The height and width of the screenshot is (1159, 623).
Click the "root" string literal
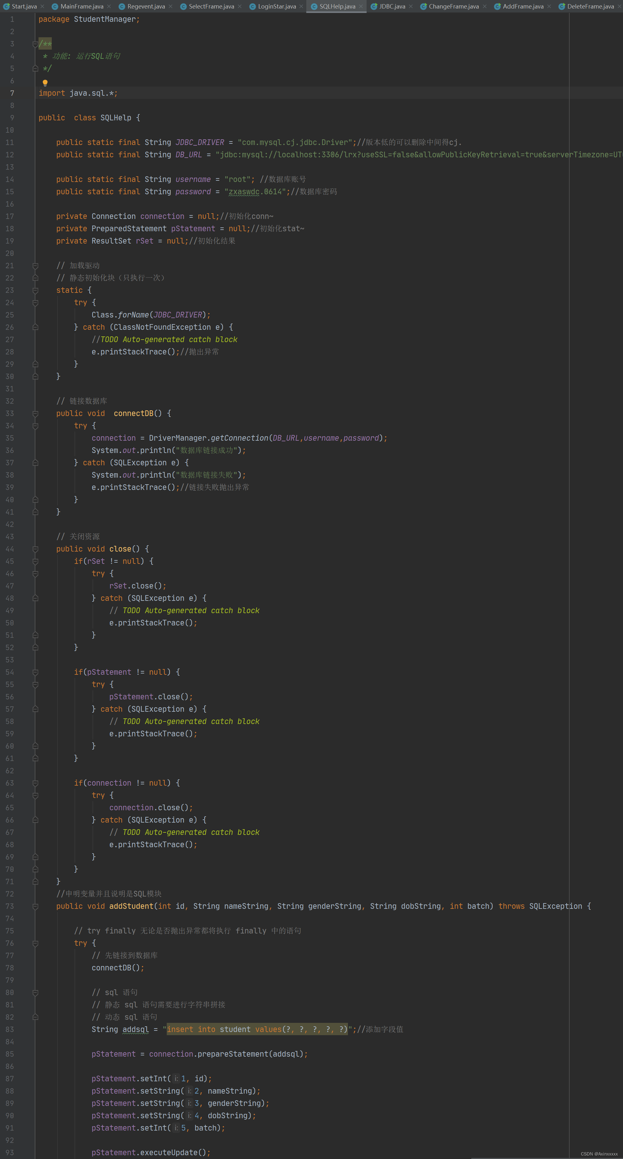point(237,179)
